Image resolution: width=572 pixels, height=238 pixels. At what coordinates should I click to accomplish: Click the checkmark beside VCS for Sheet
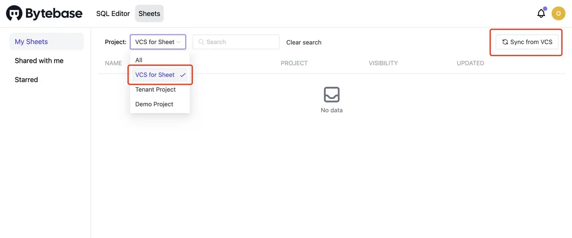(x=183, y=75)
